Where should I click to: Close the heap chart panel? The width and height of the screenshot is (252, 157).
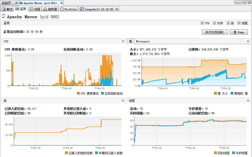pos(248,41)
